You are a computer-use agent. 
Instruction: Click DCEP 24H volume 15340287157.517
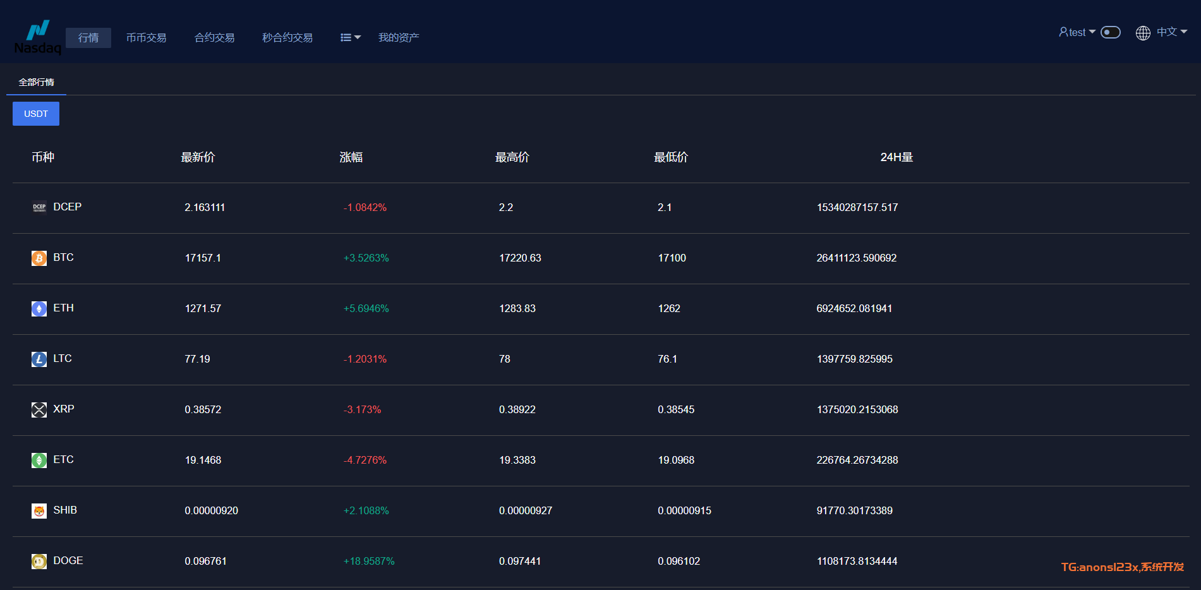pos(857,207)
